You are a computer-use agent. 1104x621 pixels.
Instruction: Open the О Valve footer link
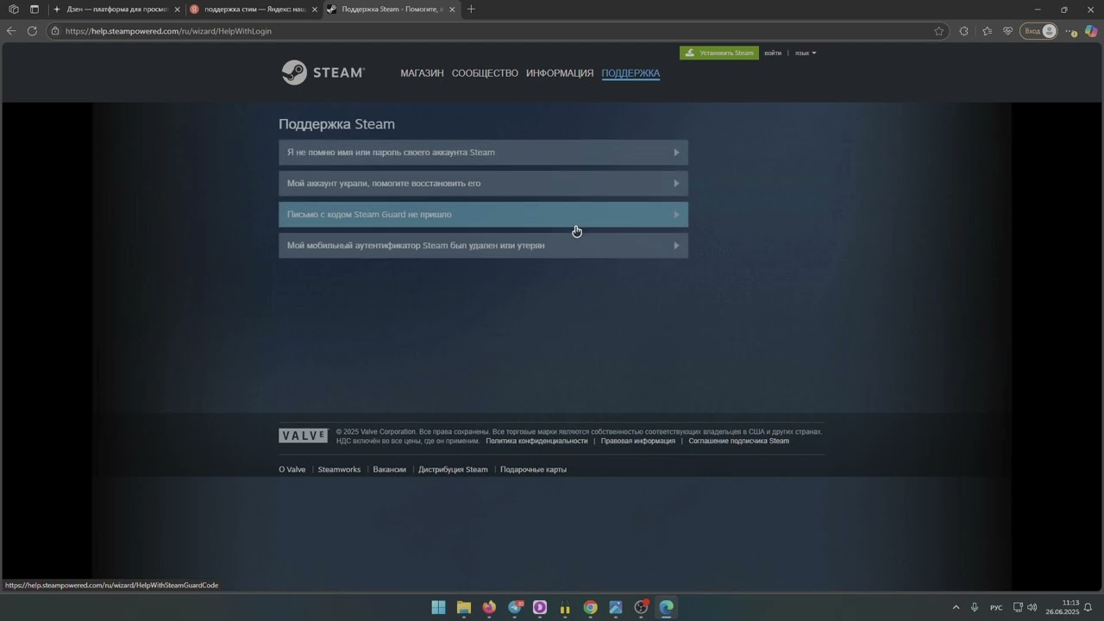292,470
